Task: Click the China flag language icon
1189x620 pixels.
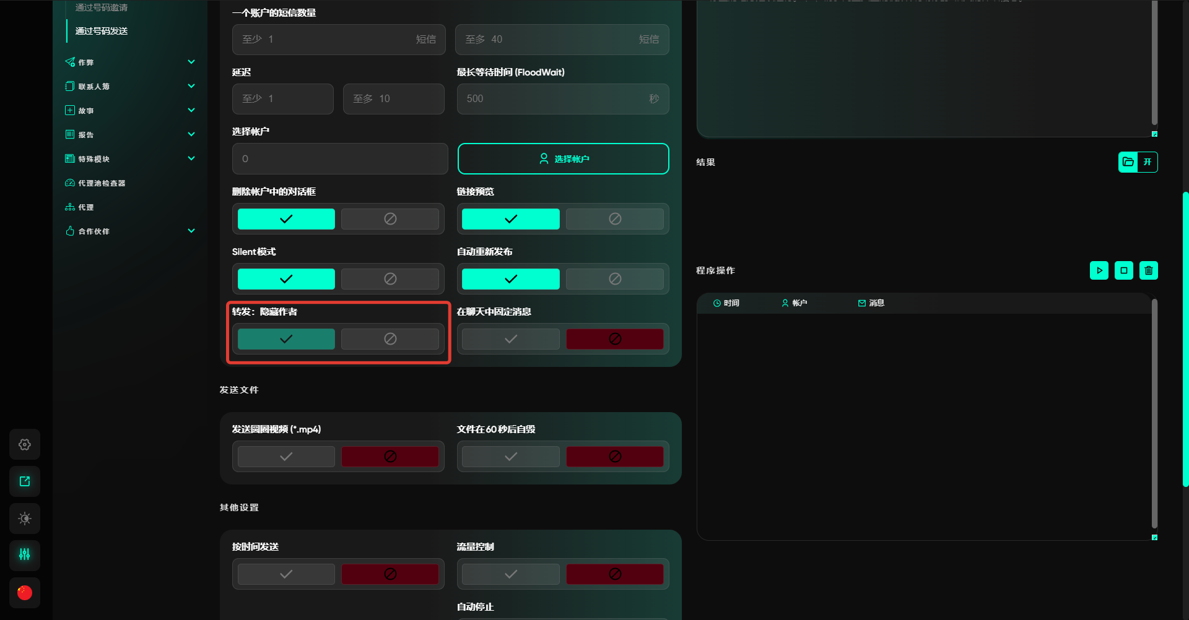Action: pyautogui.click(x=25, y=592)
